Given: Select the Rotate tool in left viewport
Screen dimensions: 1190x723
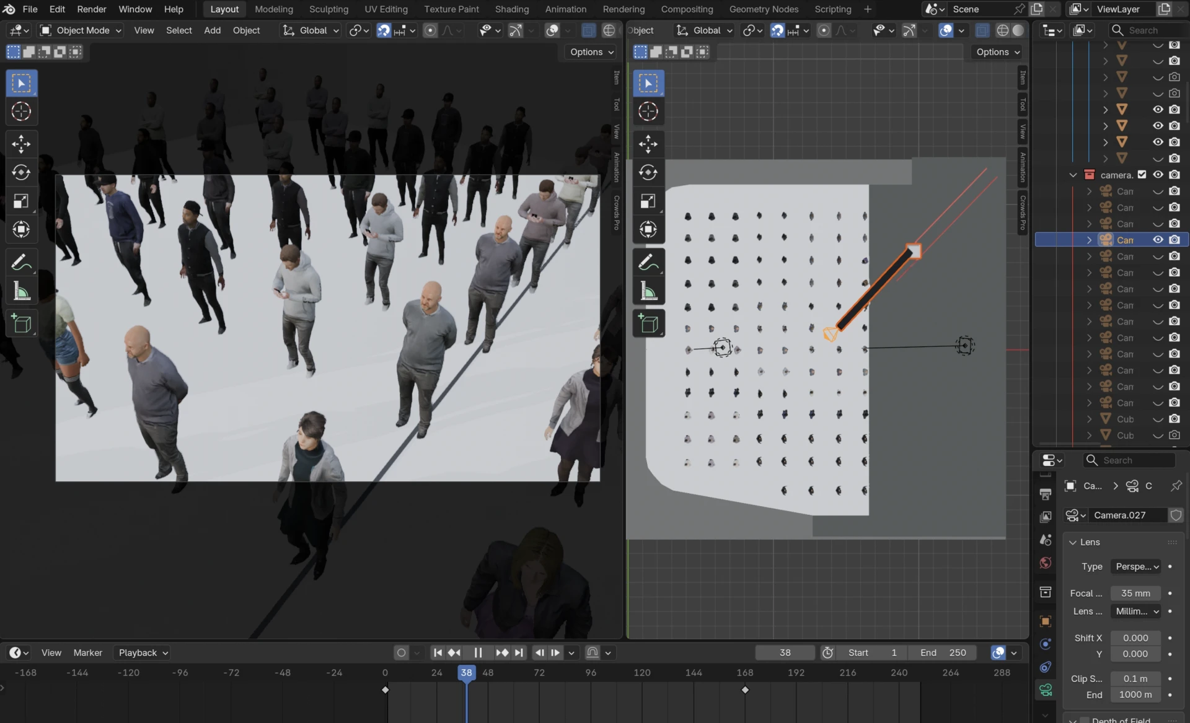Looking at the screenshot, I should [21, 172].
